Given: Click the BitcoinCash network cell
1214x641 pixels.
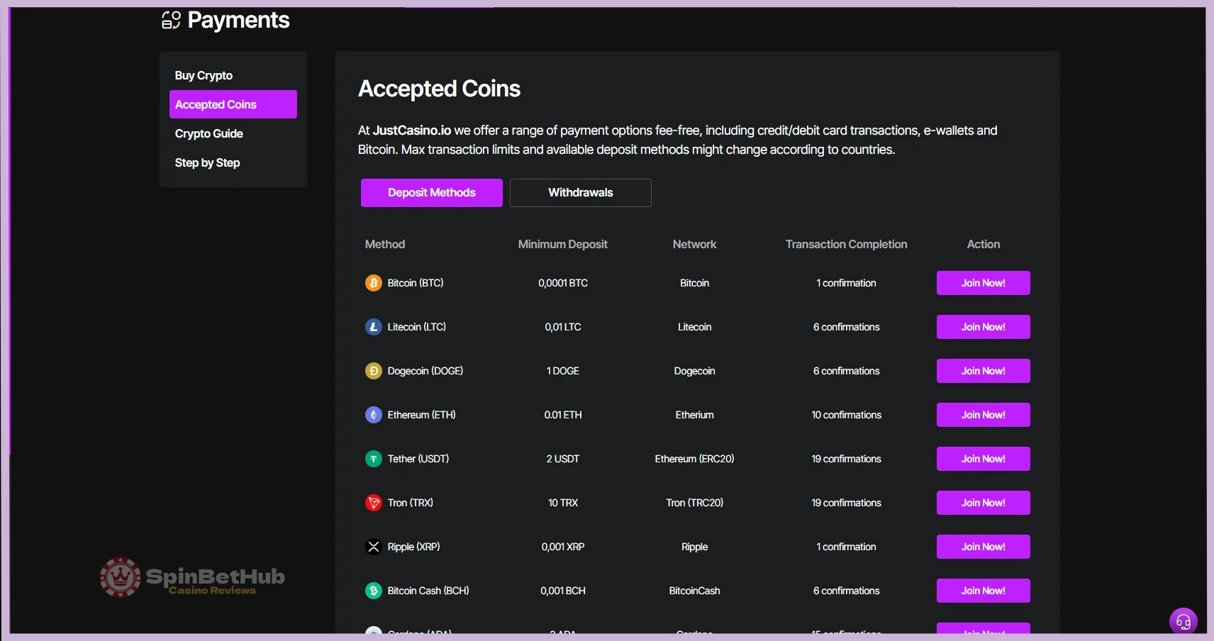Looking at the screenshot, I should (x=695, y=591).
